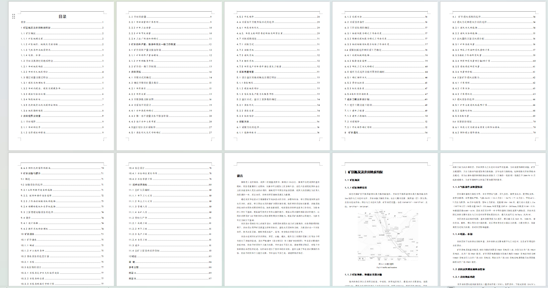This screenshot has width=548, height=288.
Task: Jump to the '1.1 矿区概况' contents entry
Action: [62, 33]
